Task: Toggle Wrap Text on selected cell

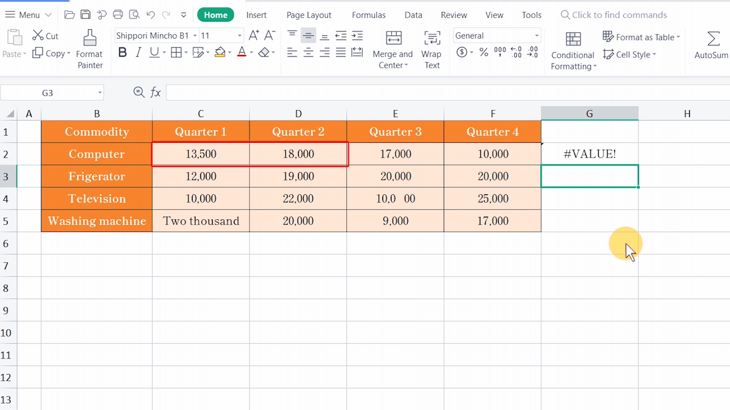Action: [x=432, y=49]
